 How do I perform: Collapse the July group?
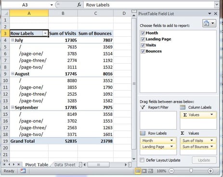tap(13, 40)
